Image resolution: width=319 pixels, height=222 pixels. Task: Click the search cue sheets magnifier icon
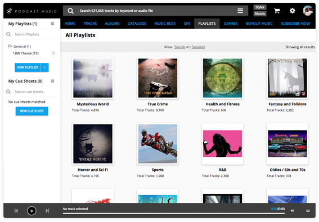tap(8, 92)
